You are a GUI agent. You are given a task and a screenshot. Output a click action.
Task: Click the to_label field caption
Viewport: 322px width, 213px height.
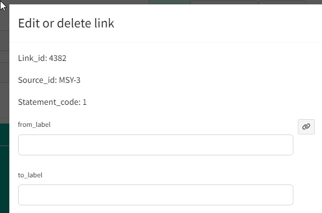point(30,175)
